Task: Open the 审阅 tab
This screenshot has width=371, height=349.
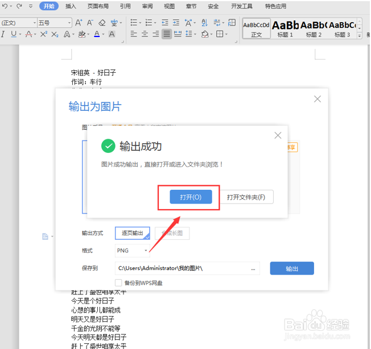Action: coord(147,6)
